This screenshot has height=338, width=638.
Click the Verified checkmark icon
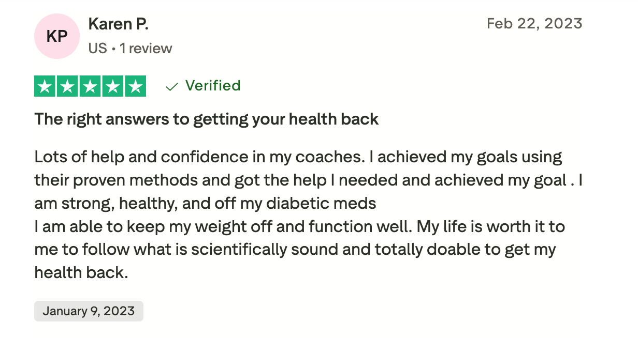coord(171,87)
